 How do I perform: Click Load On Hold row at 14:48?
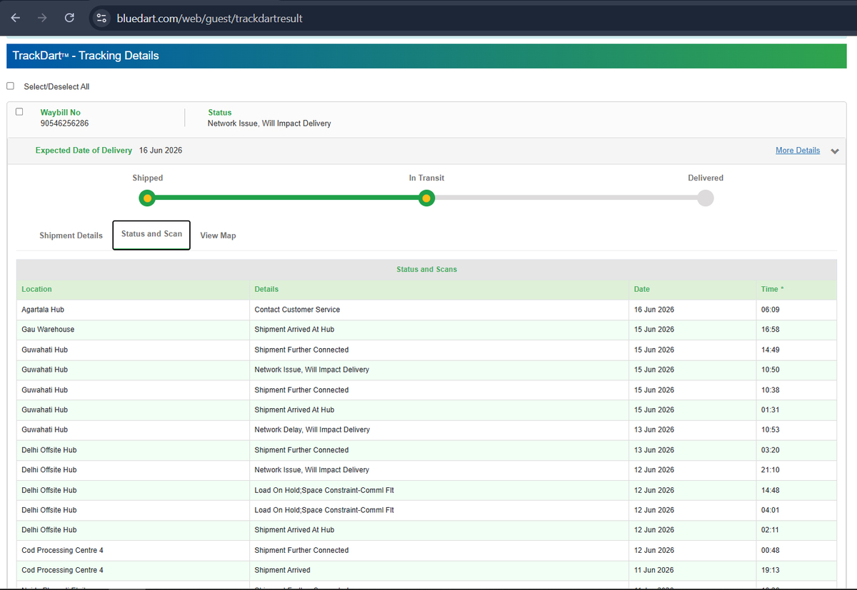point(426,490)
